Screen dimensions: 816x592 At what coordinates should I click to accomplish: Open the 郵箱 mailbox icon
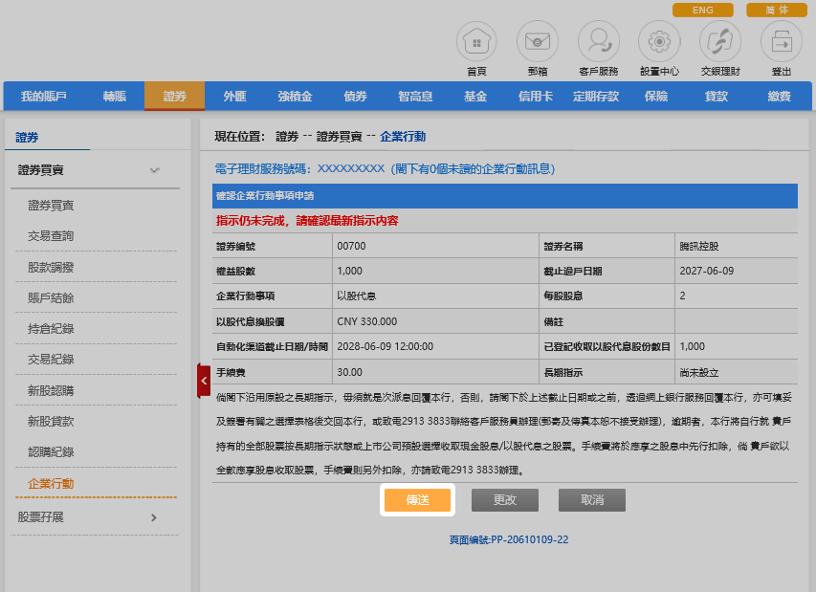[x=538, y=42]
